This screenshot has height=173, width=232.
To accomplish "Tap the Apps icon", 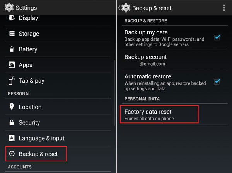I will click(12, 65).
